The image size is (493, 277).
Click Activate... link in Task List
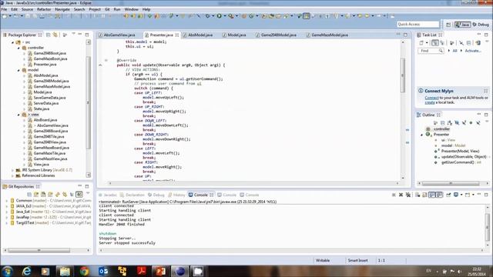(x=473, y=51)
